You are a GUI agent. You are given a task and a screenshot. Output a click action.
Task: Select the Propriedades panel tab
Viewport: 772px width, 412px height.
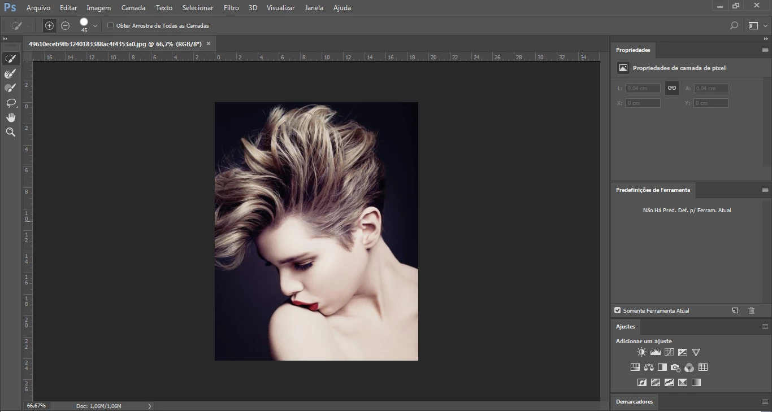(633, 50)
